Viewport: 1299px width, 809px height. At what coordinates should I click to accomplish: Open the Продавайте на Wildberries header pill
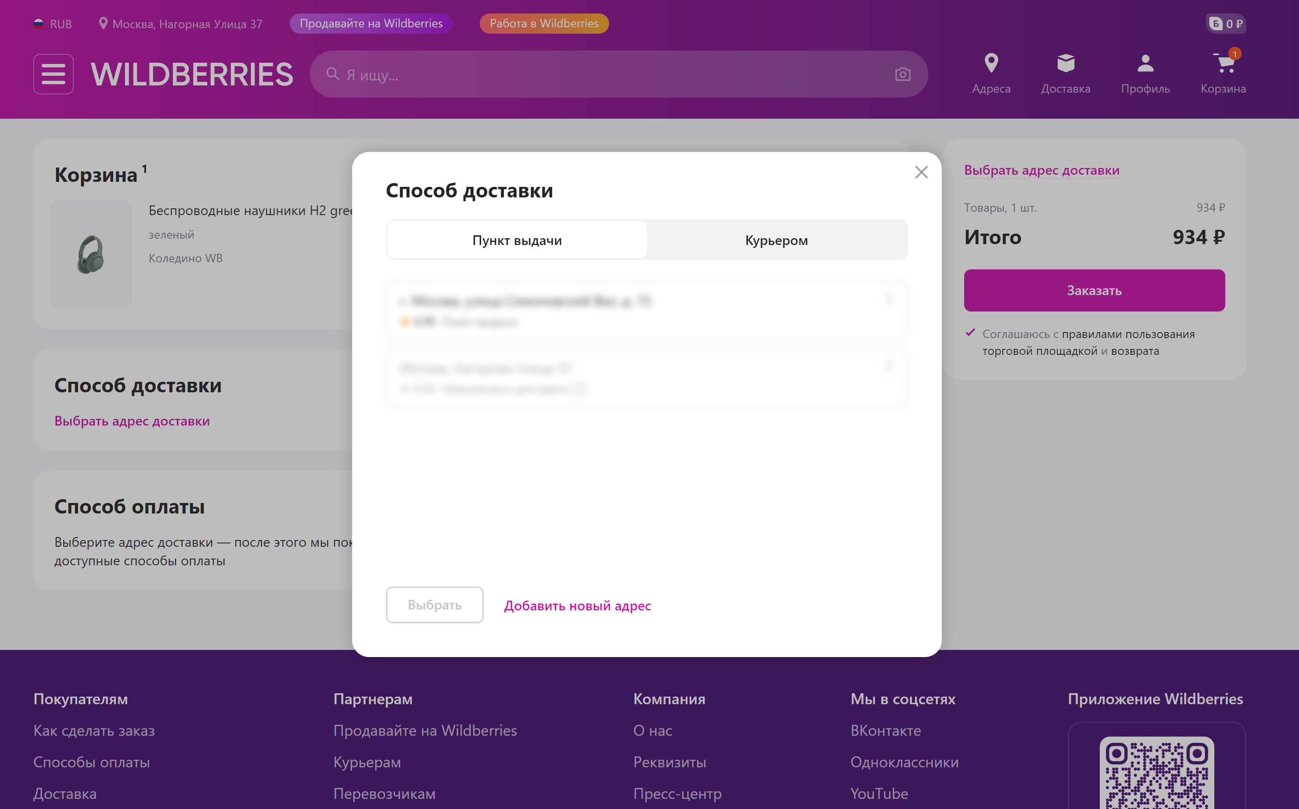[x=371, y=24]
